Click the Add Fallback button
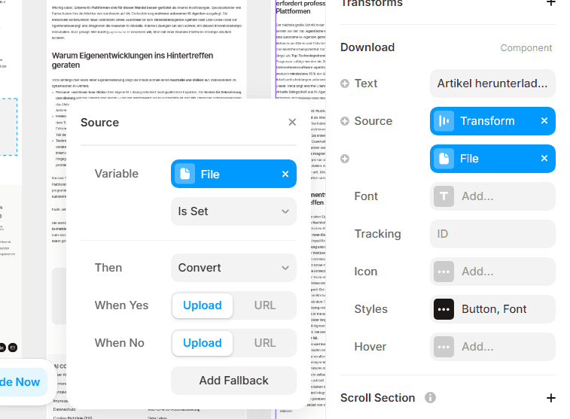570x419 pixels. pos(233,381)
